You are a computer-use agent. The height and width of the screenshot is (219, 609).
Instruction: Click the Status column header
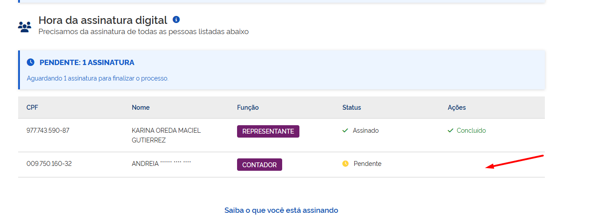(x=352, y=108)
